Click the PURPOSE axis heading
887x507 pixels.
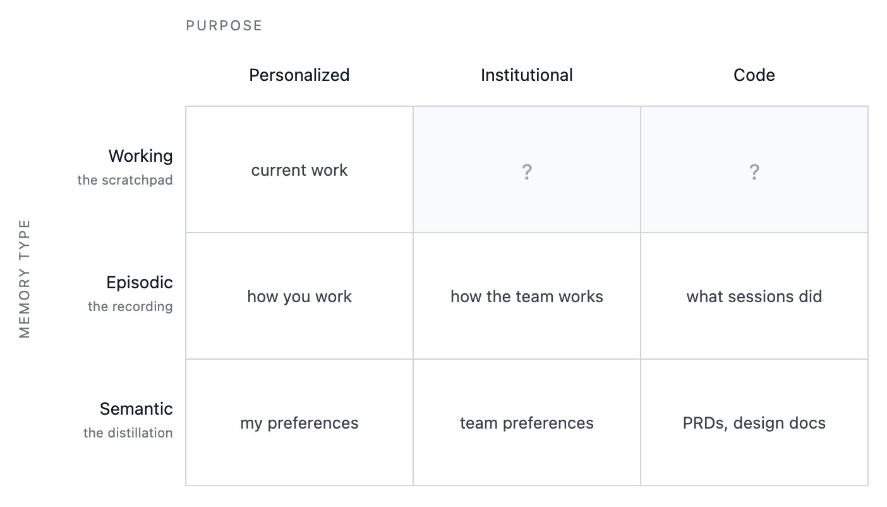[224, 26]
